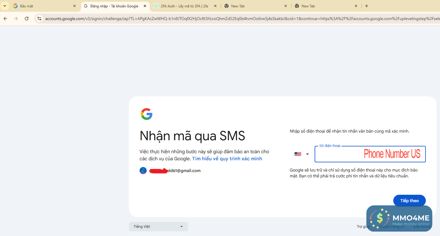Viewport: 440px width, 236px height.
Task: Focus the Số điện thoại input field
Action: click(x=370, y=154)
